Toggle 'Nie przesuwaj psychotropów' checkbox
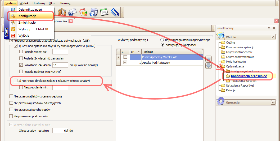This screenshot has width=280, height=141. [11, 110]
